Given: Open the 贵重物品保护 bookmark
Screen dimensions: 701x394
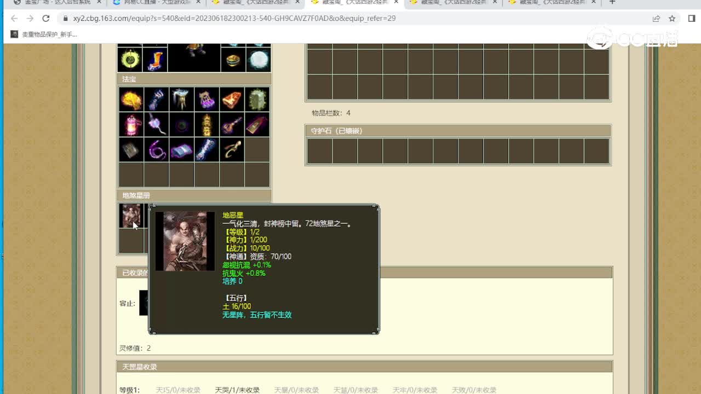Looking at the screenshot, I should (x=44, y=34).
